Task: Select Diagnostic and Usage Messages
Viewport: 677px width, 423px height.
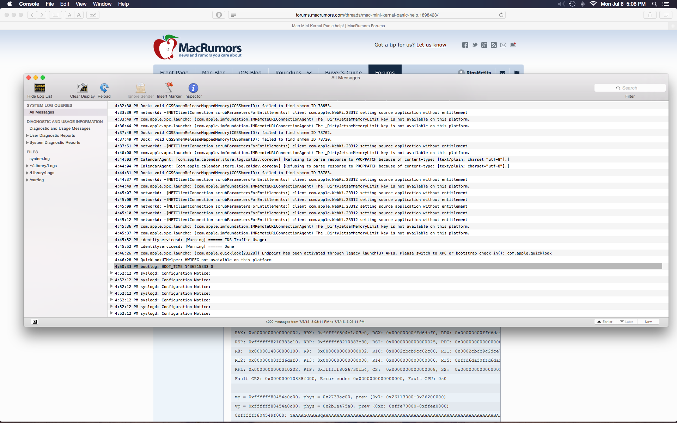Action: click(65, 128)
